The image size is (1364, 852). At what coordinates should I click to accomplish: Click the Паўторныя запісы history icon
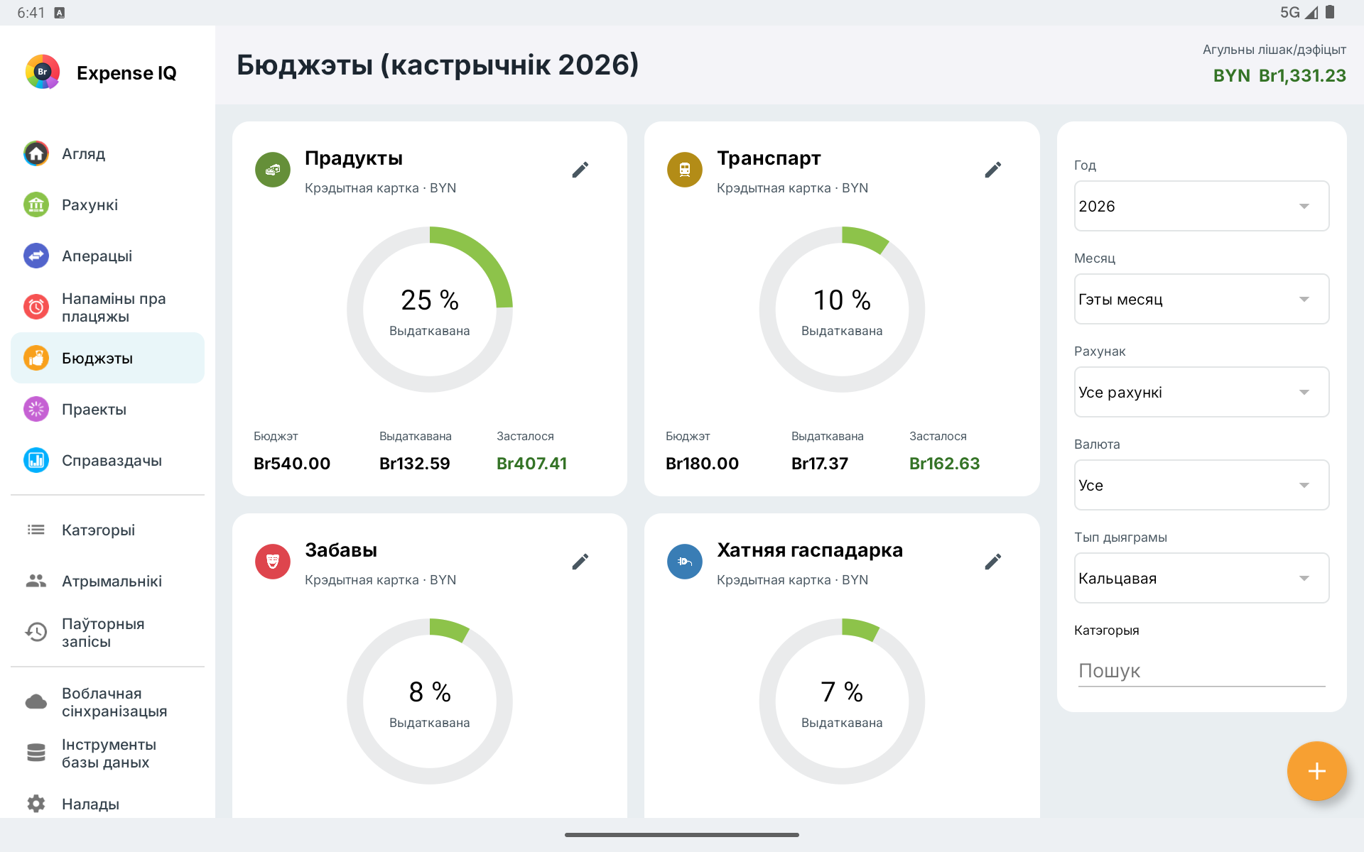click(x=36, y=632)
